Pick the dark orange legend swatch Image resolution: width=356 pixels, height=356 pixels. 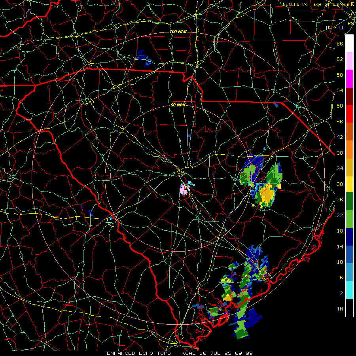click(x=349, y=132)
